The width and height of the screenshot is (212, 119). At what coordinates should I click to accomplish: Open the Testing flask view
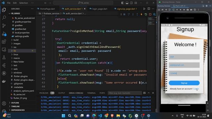(4, 58)
